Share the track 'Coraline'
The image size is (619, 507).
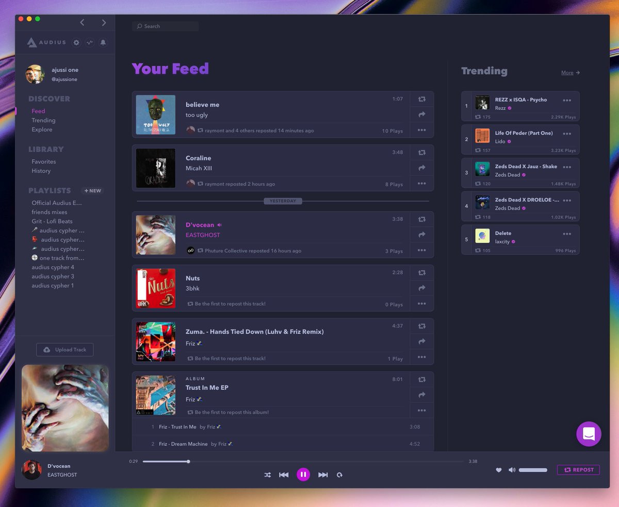422,168
